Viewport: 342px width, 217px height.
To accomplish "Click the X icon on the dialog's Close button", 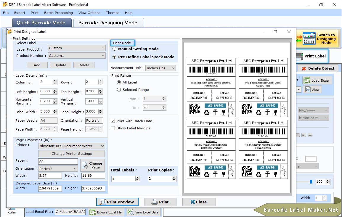I will pos(192,202).
